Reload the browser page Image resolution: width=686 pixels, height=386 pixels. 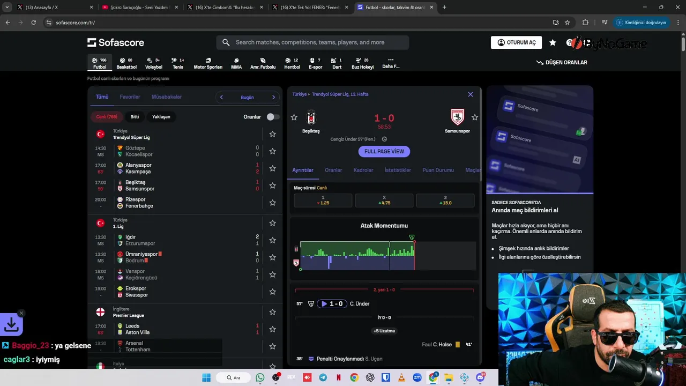(x=33, y=23)
